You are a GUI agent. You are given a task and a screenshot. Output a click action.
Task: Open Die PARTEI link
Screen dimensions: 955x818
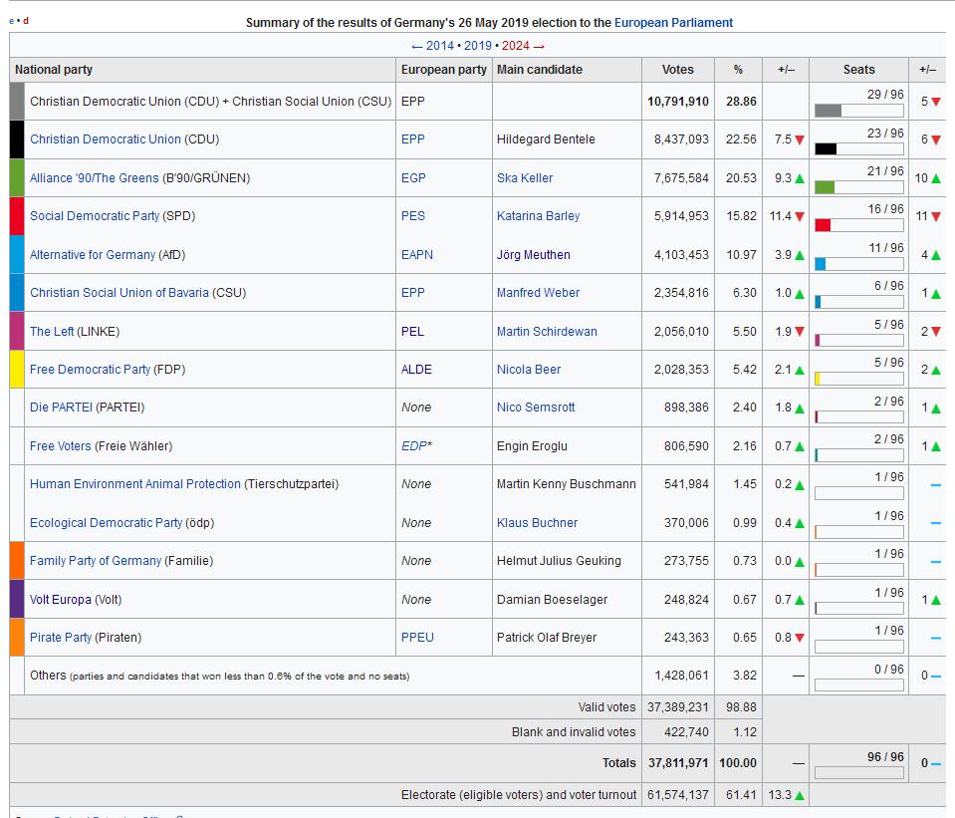click(x=61, y=408)
